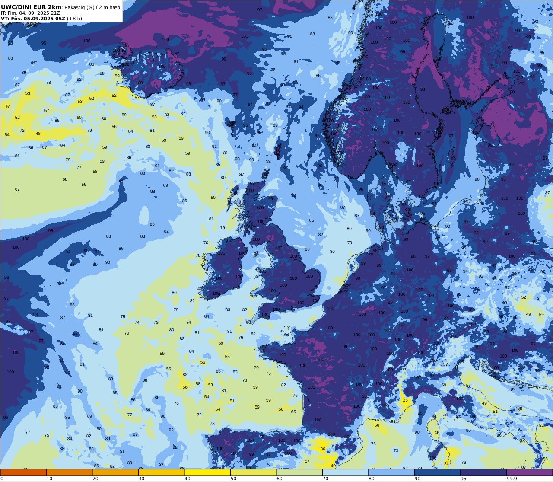
Task: Click the 0–10 dark orange legend swatch
Action: [23, 472]
